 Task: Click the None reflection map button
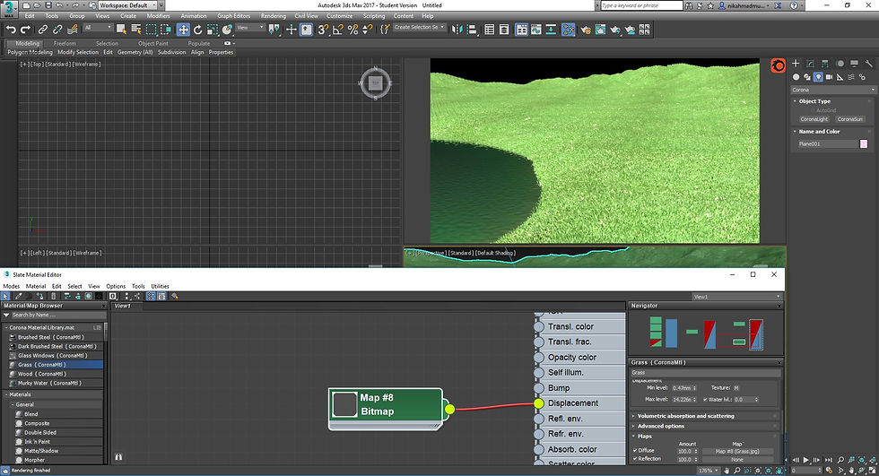737,459
